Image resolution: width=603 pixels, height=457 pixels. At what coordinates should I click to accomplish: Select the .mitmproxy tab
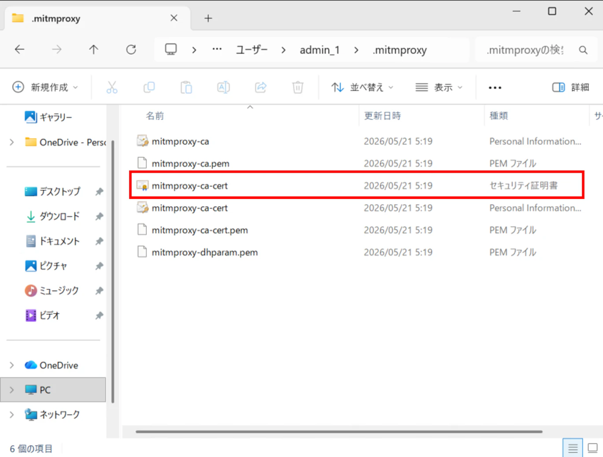[97, 18]
